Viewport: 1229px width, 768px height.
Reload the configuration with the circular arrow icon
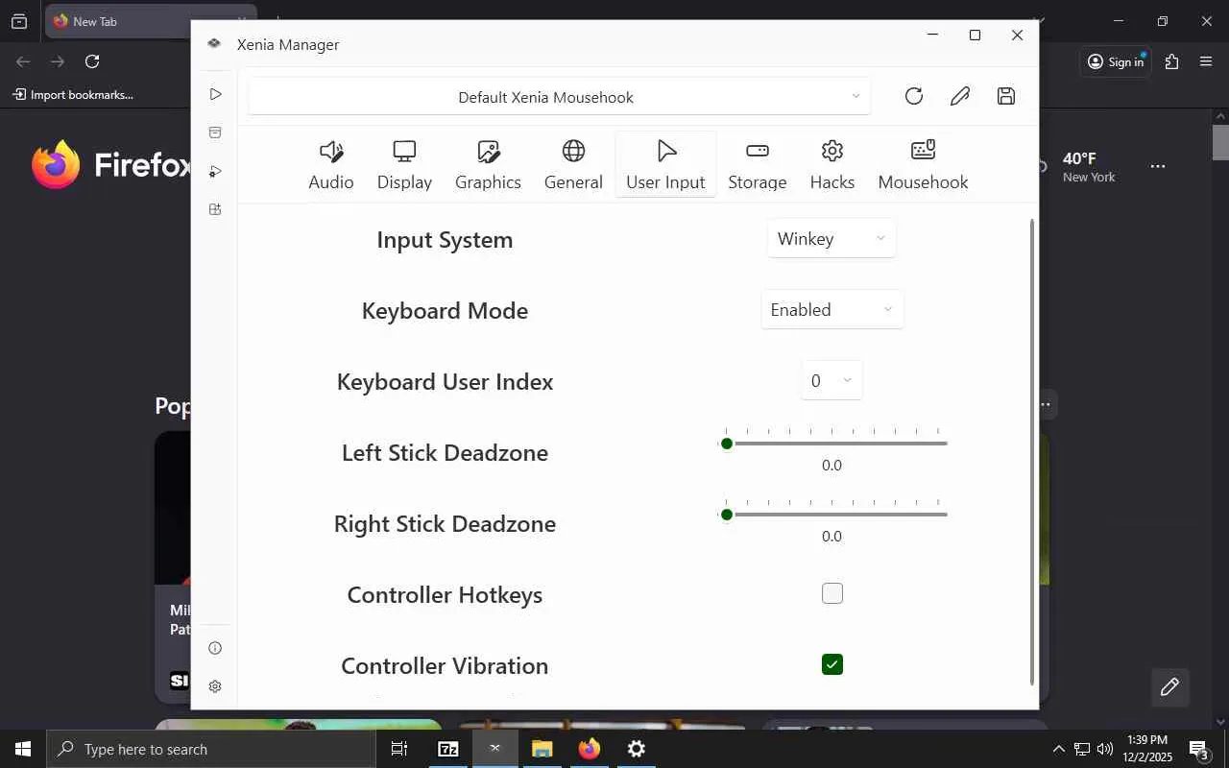[x=914, y=96]
